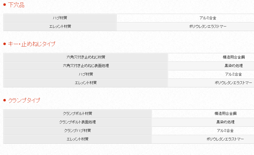Screen dimensions: 254x155
Task: Click ハブ材質 label in the 下穴品 table
Action: 60,18
